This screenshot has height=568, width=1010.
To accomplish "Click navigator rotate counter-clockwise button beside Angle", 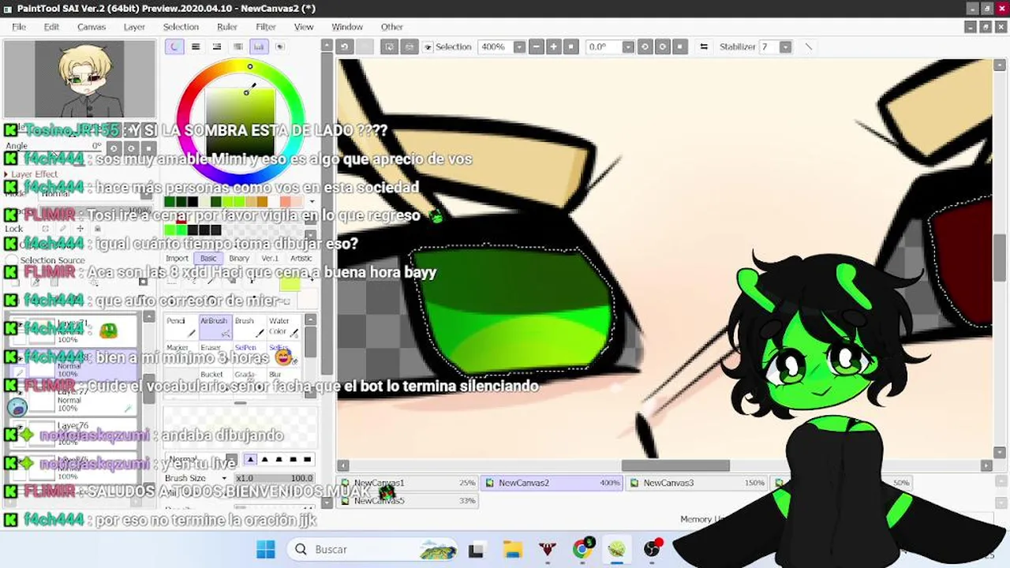I will click(114, 148).
